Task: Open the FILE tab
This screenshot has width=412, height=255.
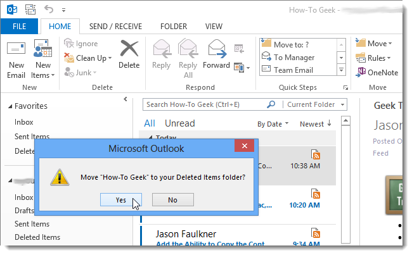Action: (19, 26)
